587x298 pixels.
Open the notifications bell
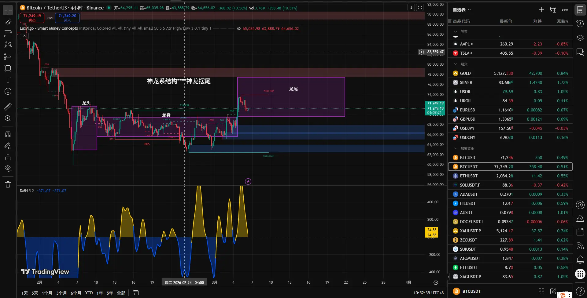(580, 260)
